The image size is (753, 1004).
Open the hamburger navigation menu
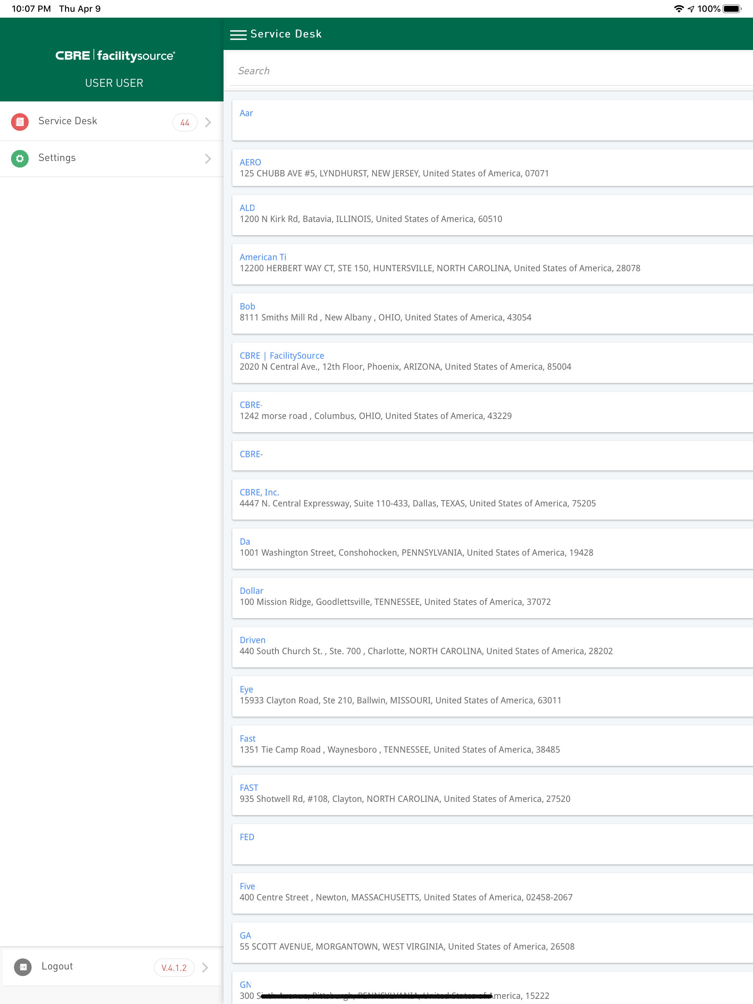pos(238,35)
